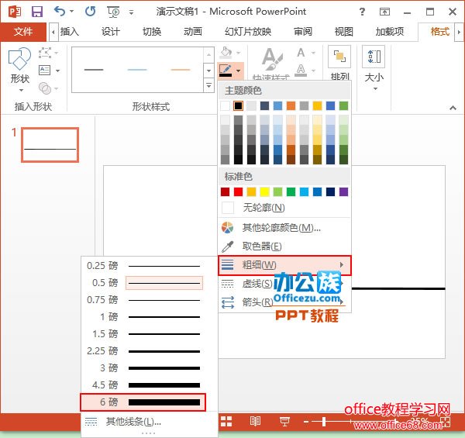Click the Save icon in quick access toolbar
This screenshot has height=438, width=465.
[x=36, y=12]
